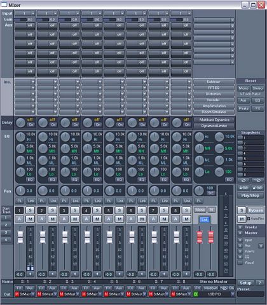Click the small X button right of Aux visibility
This screenshot has width=267, height=305.
pos(261,246)
